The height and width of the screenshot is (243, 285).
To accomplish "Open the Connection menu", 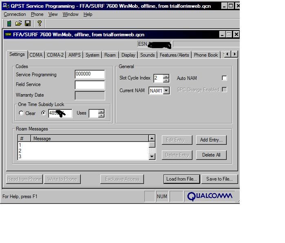I will coord(15,14).
